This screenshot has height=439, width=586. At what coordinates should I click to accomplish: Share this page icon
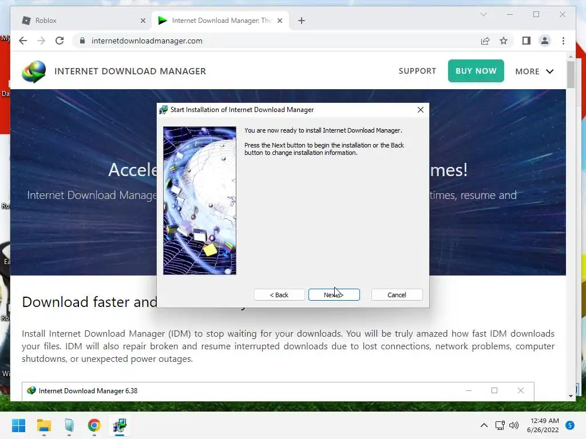[x=485, y=41]
